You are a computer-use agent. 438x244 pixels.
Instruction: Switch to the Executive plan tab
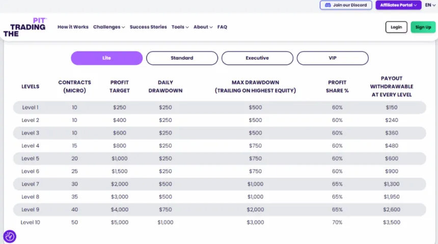point(257,58)
